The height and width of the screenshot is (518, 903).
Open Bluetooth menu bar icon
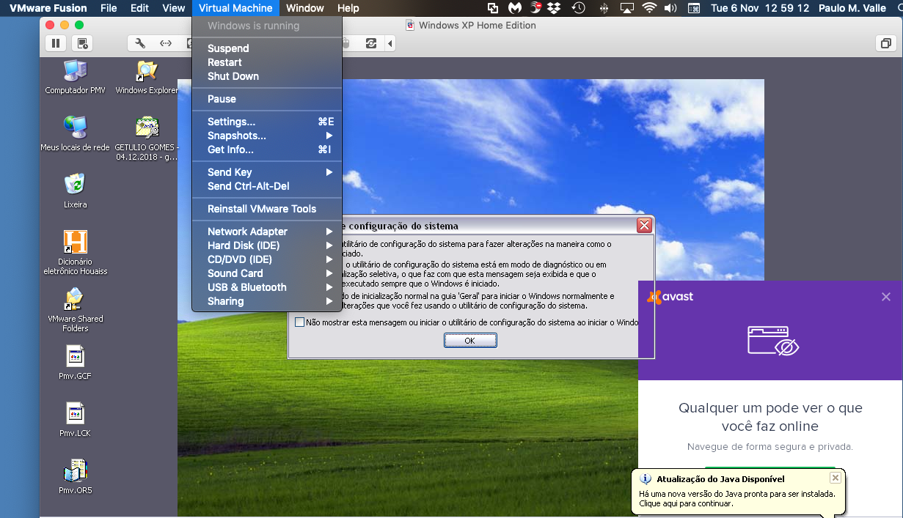[604, 8]
